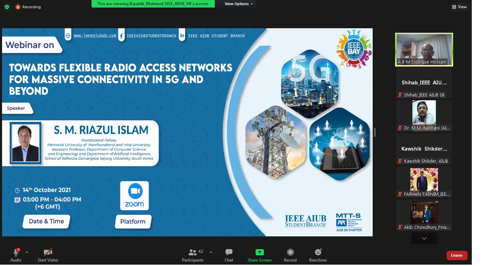Click the Leave meeting button
Viewport: 497px width, 266px height.
tap(457, 255)
